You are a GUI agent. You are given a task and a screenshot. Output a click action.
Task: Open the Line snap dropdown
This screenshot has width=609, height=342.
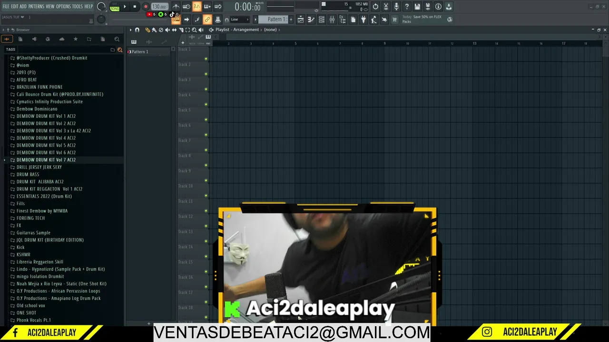click(x=240, y=19)
